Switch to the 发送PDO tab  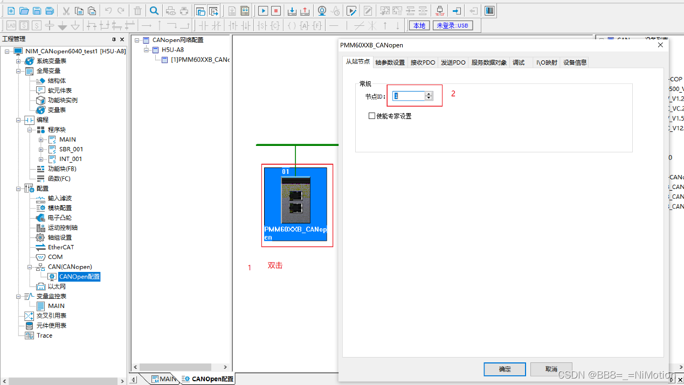click(x=453, y=62)
